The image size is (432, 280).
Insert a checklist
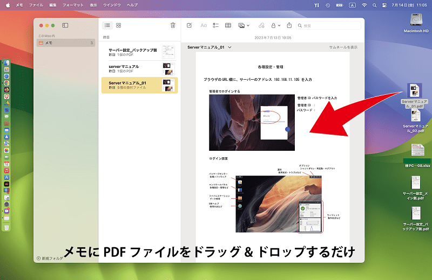pyautogui.click(x=215, y=25)
